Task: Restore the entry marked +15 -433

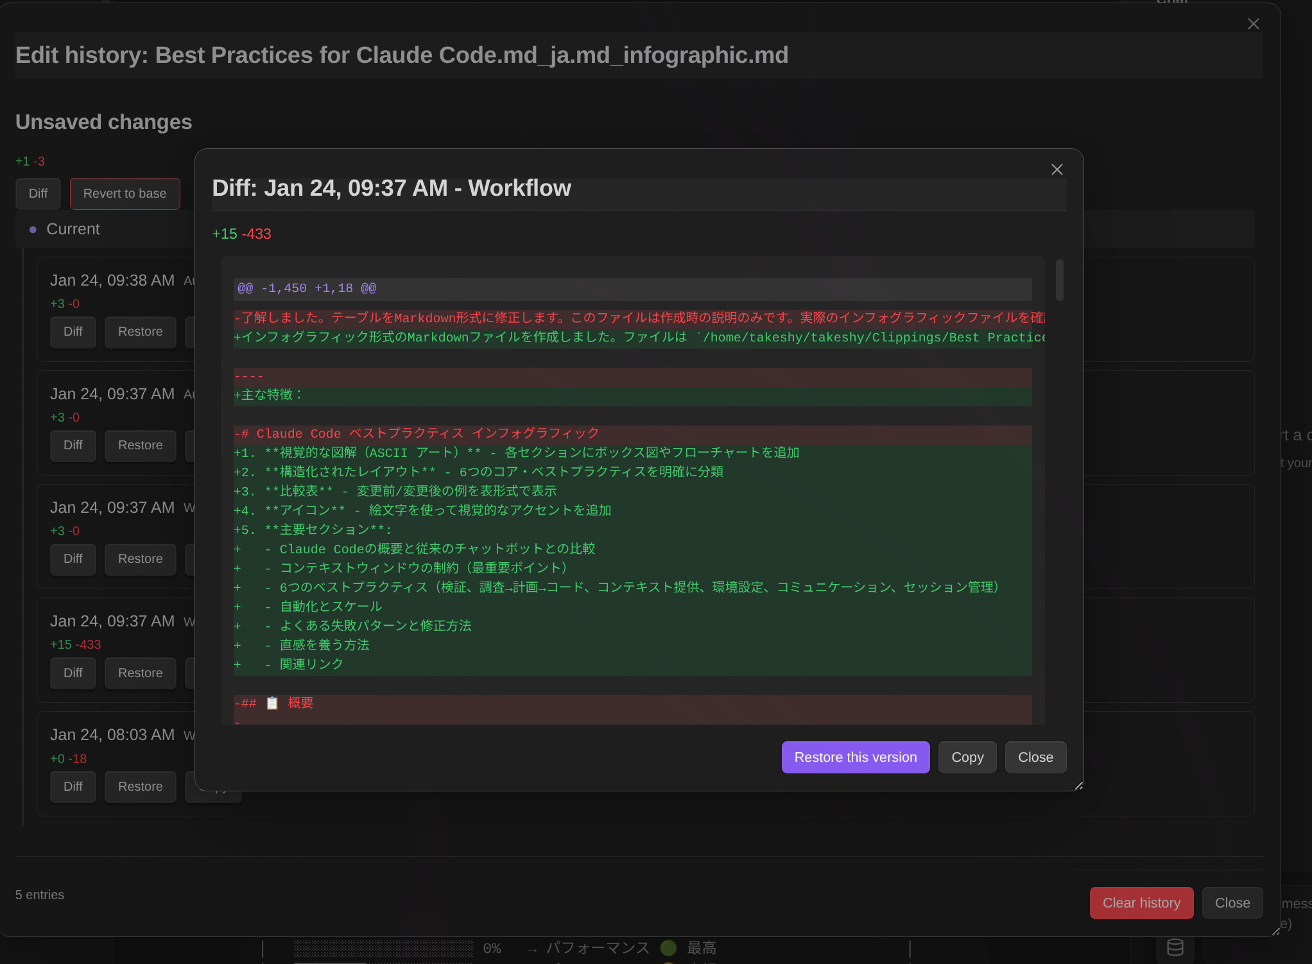Action: tap(140, 673)
